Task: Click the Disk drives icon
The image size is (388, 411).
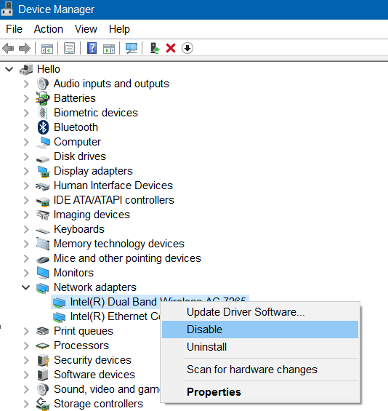Action: tap(43, 159)
